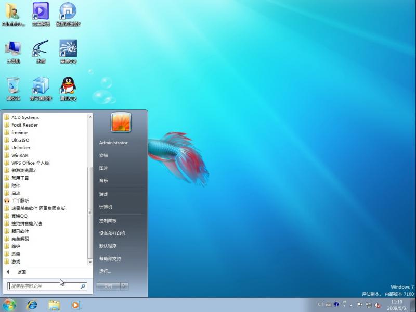
Task: Open 帮助和支持 Help and Support
Action: click(110, 258)
